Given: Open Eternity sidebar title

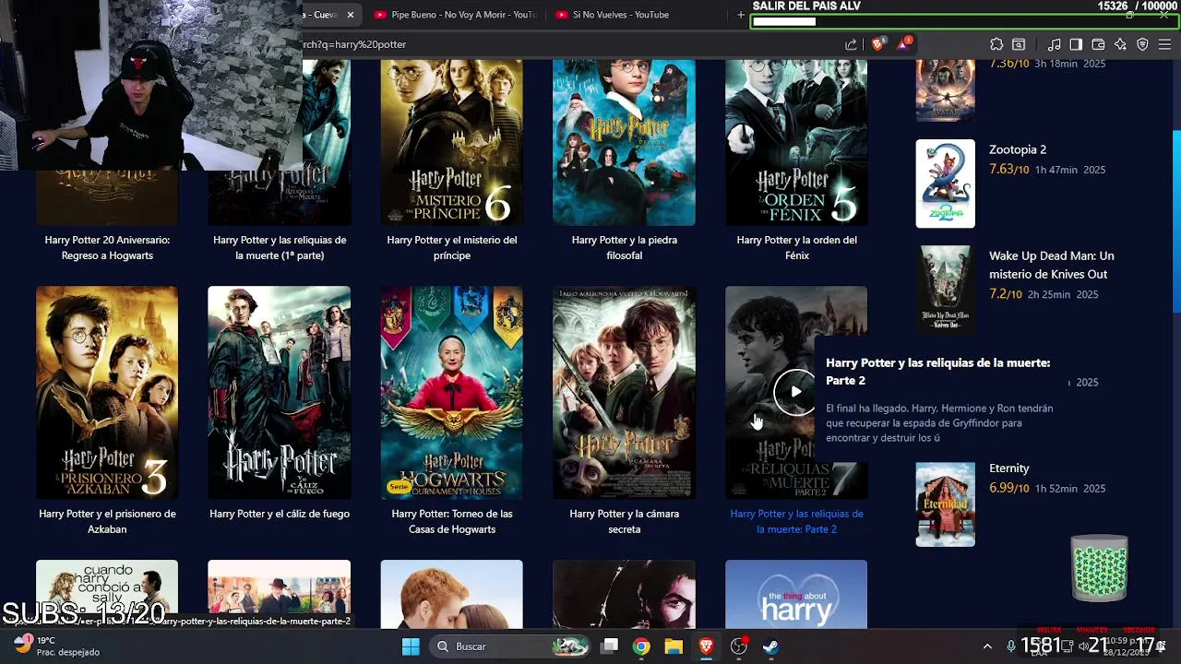Looking at the screenshot, I should click(1009, 468).
